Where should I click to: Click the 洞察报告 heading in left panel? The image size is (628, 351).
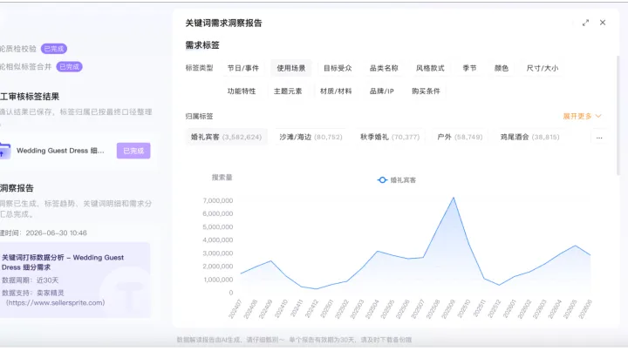tap(17, 188)
